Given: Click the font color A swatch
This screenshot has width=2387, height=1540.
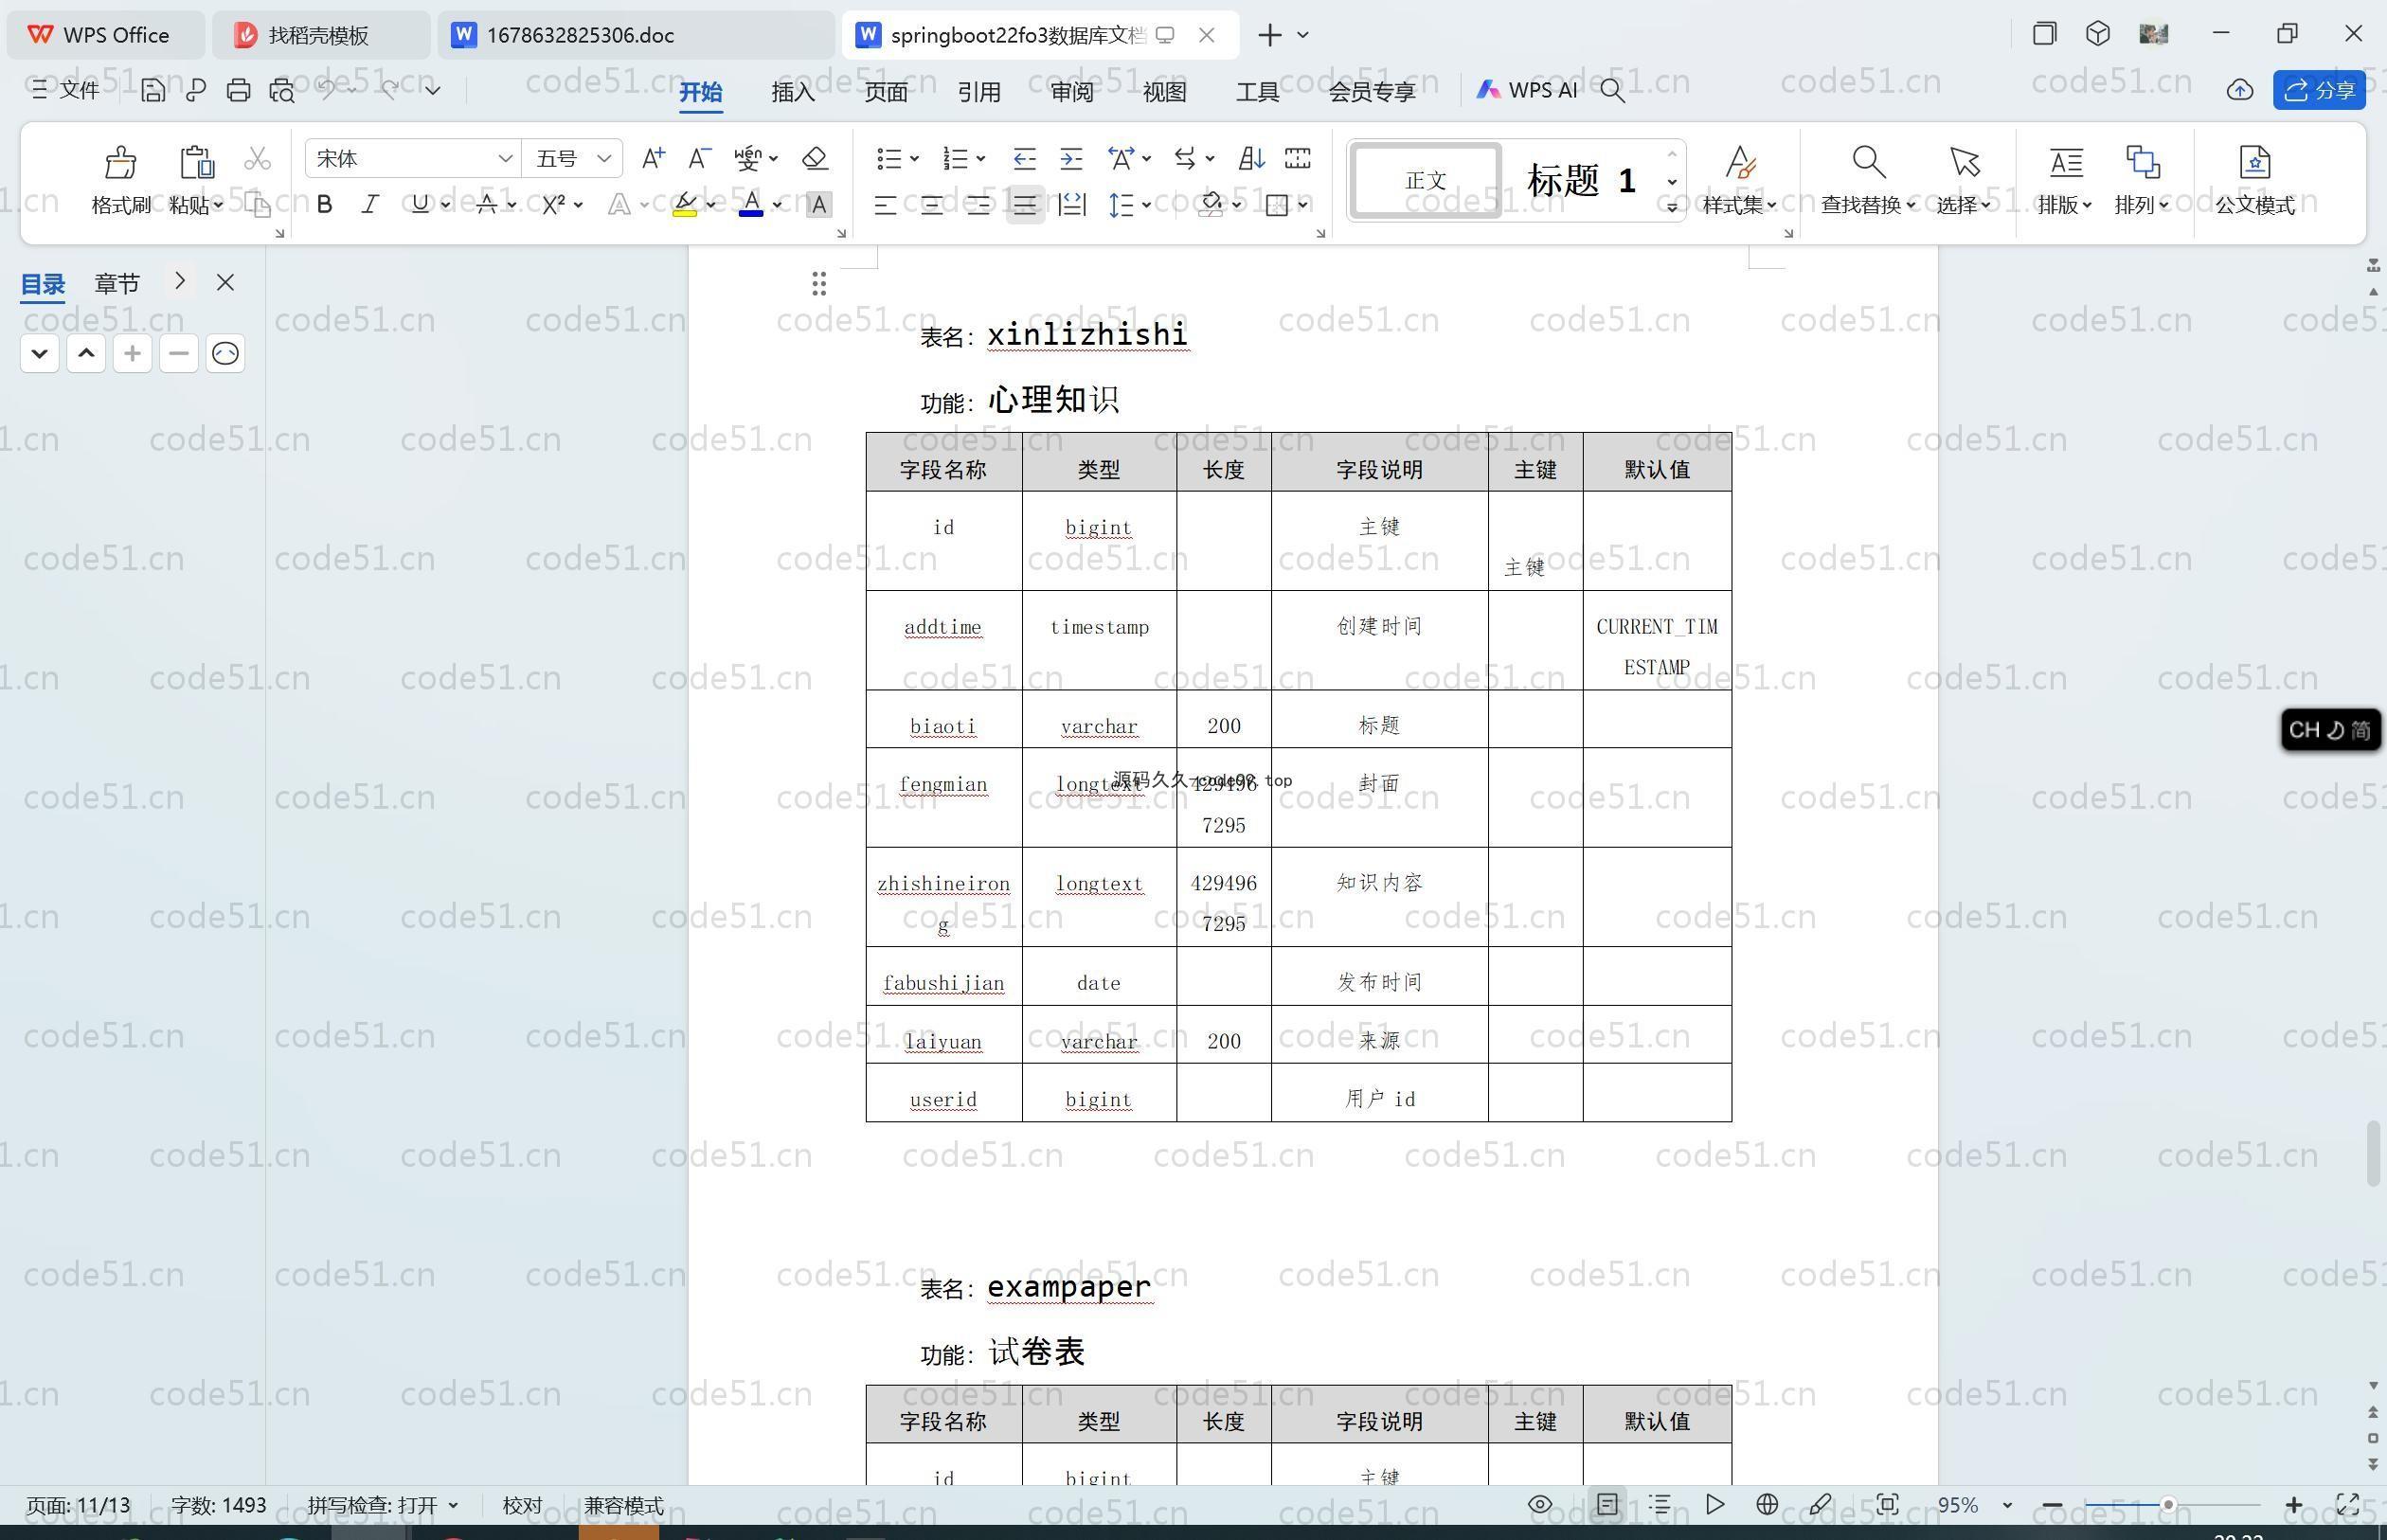Looking at the screenshot, I should point(751,205).
